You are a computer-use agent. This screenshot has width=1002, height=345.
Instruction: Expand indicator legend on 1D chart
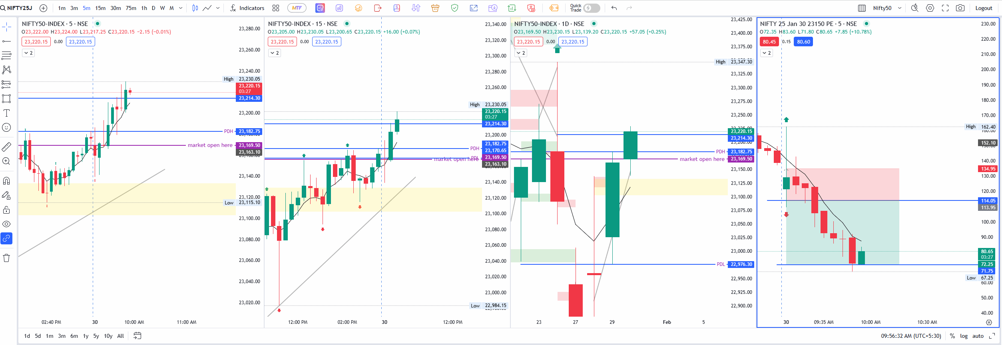click(520, 53)
